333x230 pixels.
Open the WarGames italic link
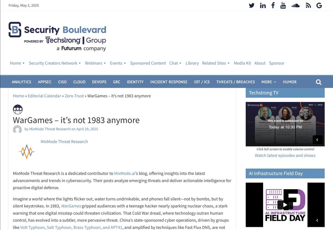click(x=71, y=206)
